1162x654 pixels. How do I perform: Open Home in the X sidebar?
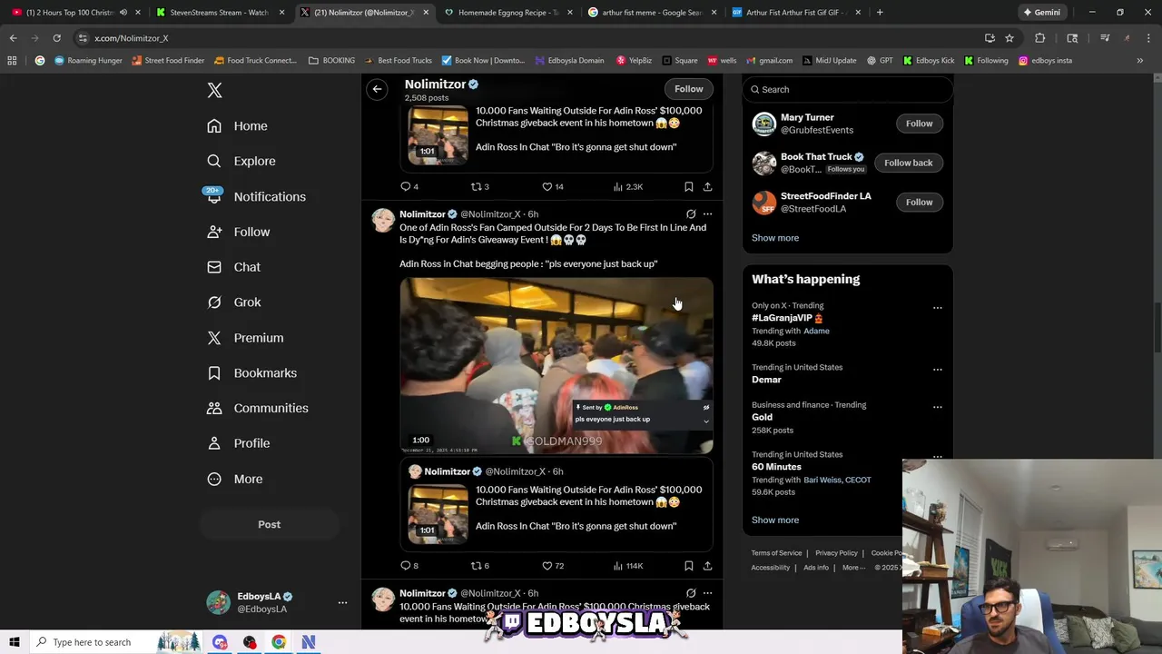tap(237, 126)
